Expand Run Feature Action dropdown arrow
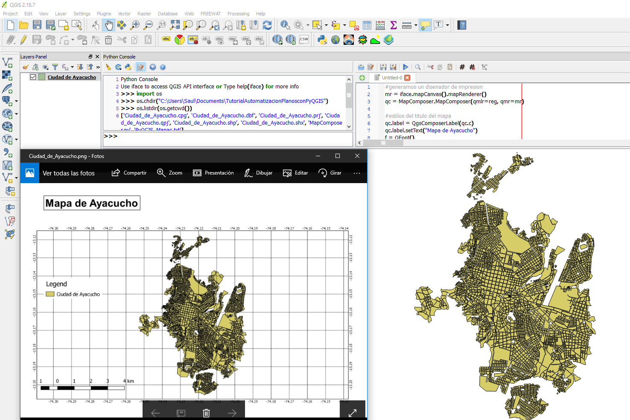 coord(308,25)
